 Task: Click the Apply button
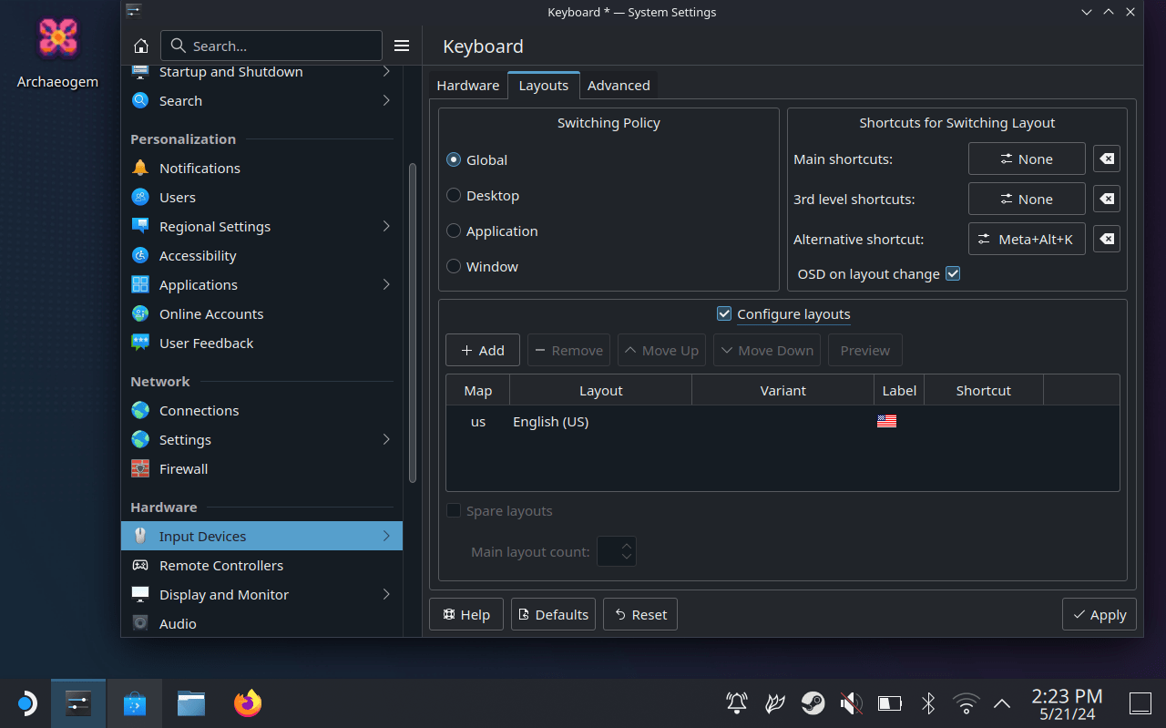pyautogui.click(x=1099, y=615)
